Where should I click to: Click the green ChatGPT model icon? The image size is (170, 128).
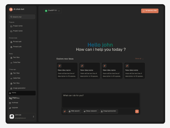[46, 11]
